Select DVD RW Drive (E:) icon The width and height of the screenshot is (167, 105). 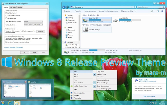86,30
